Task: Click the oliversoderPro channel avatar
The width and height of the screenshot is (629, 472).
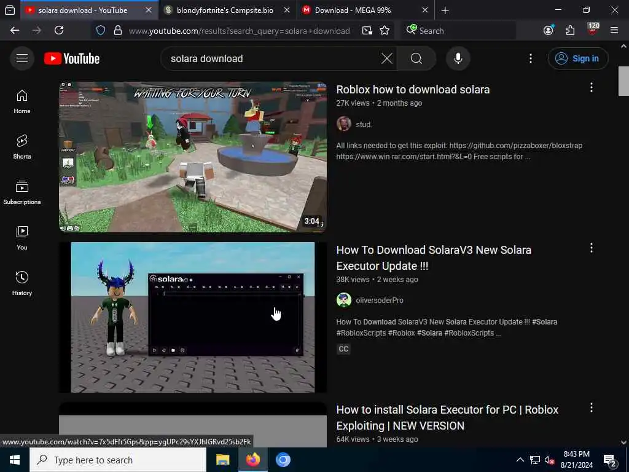Action: pyautogui.click(x=344, y=300)
